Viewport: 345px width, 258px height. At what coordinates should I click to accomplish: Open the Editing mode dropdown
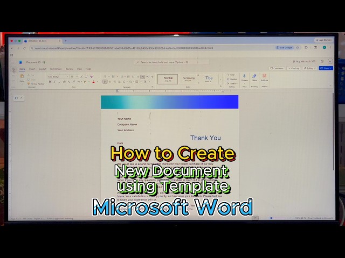[309, 68]
